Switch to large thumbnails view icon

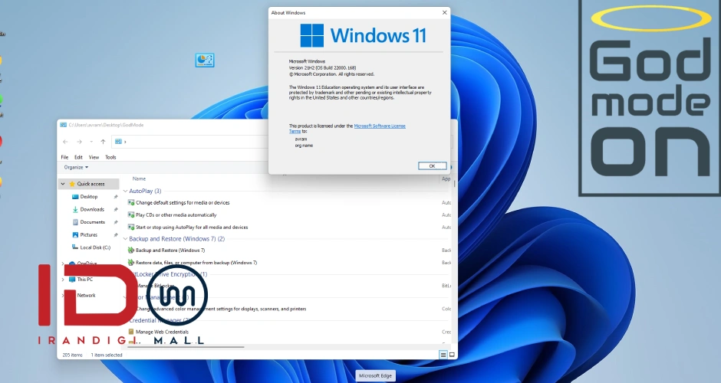452,355
